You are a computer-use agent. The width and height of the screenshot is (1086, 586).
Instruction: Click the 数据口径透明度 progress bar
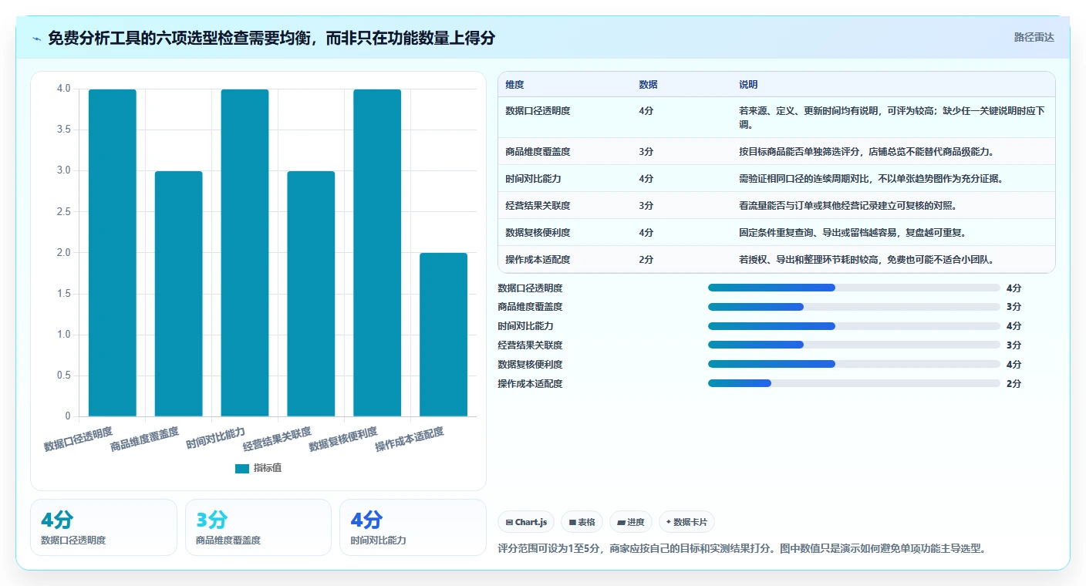[854, 288]
